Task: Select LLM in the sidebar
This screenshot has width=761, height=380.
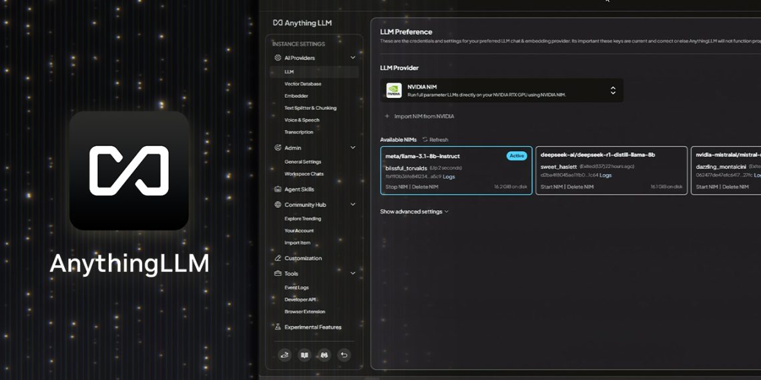Action: [x=314, y=72]
